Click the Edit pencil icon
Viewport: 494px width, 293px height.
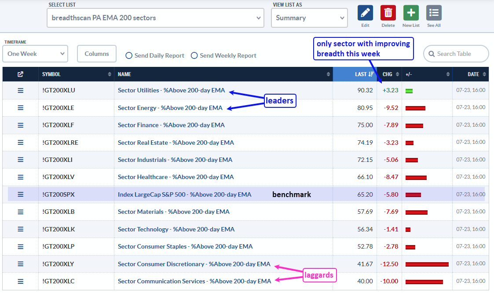[x=365, y=13]
